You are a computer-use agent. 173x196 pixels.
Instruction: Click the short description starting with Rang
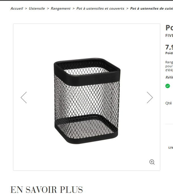169,66
